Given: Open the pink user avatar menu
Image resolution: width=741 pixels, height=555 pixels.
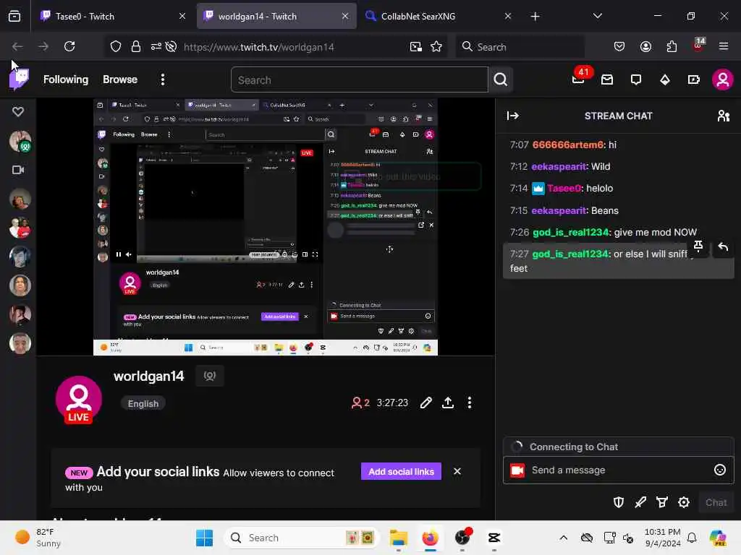Looking at the screenshot, I should pyautogui.click(x=723, y=79).
